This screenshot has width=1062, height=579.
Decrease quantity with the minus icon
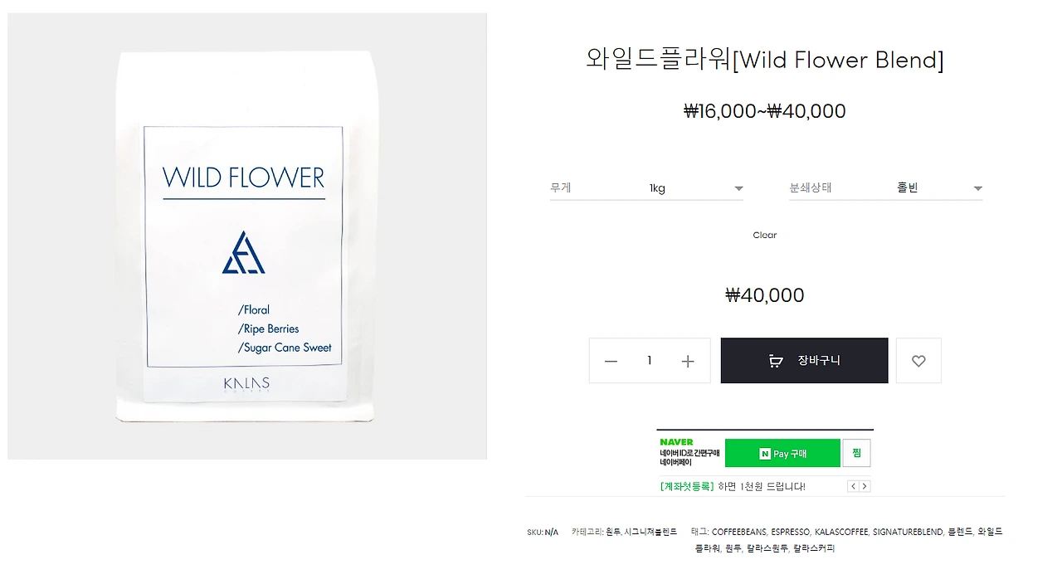[x=611, y=361]
